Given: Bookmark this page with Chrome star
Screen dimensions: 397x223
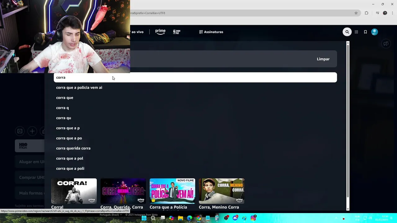Looking at the screenshot, I should point(356,13).
